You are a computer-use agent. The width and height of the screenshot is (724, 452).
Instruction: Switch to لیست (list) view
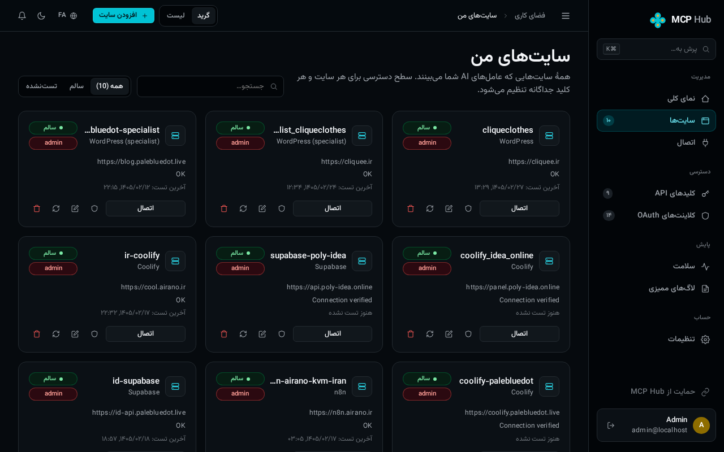click(176, 16)
